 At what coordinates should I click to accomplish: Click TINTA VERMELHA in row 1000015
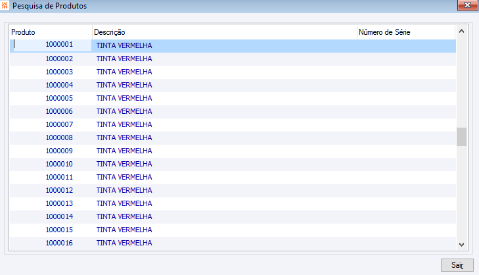tap(124, 230)
